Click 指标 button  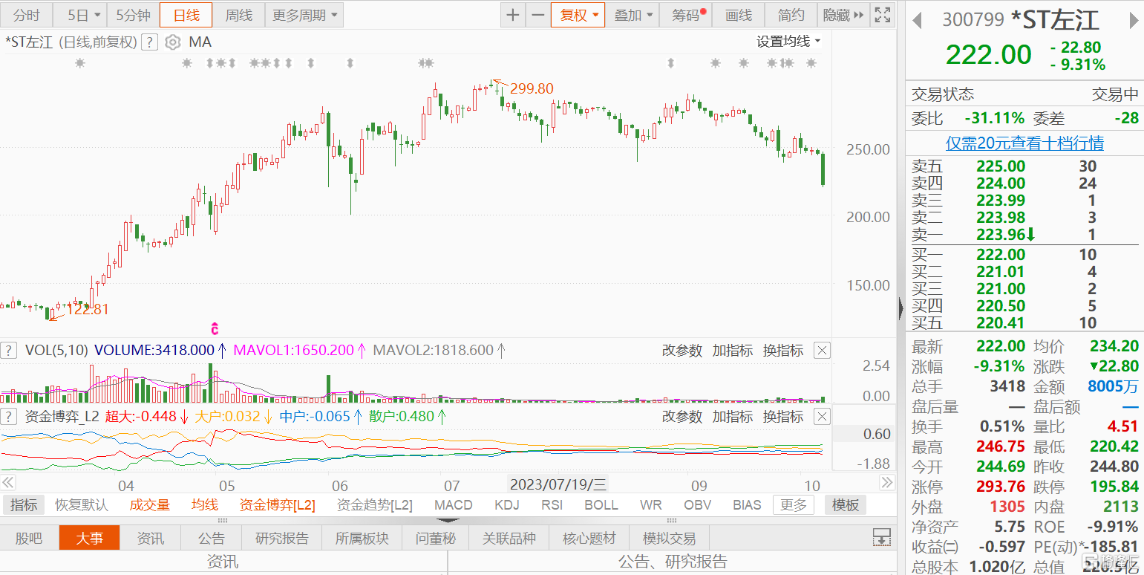pyautogui.click(x=23, y=505)
